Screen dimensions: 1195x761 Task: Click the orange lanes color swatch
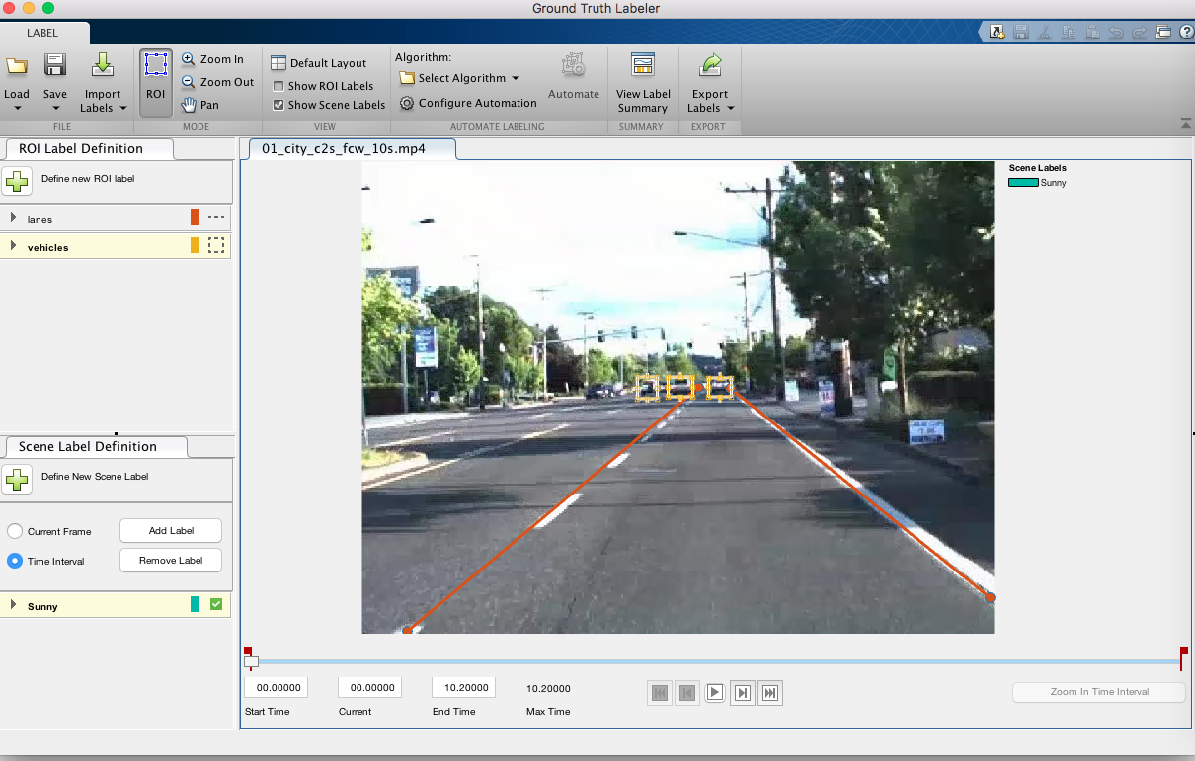coord(195,218)
